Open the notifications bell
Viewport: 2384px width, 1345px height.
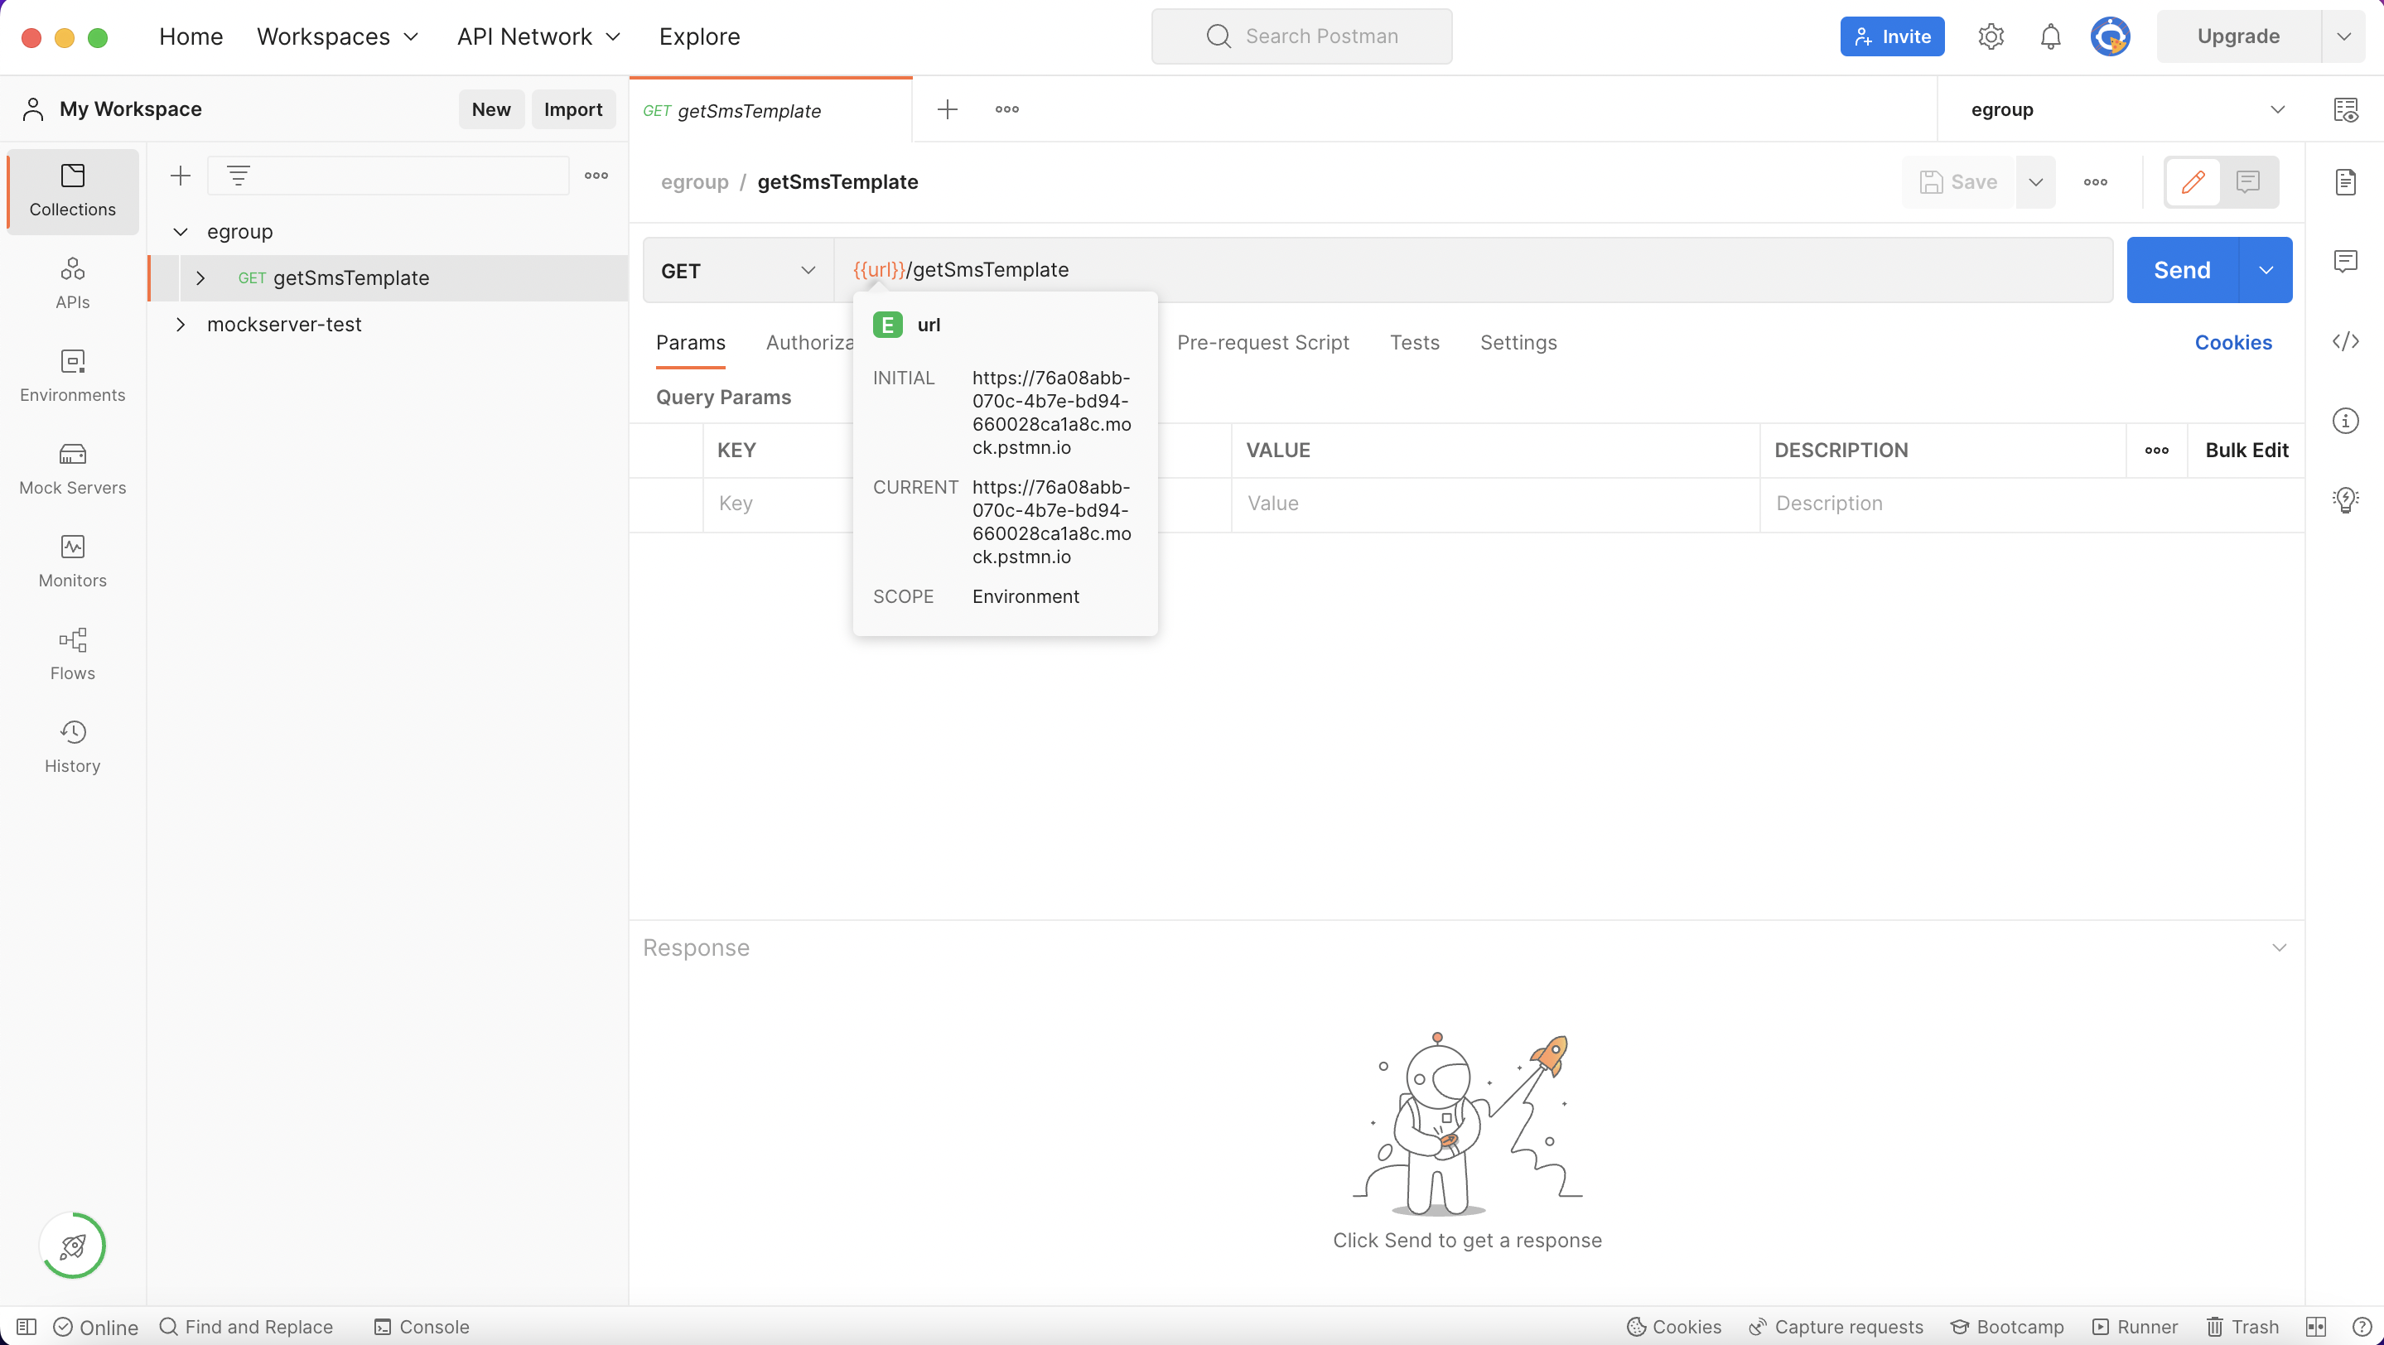[x=2050, y=36]
